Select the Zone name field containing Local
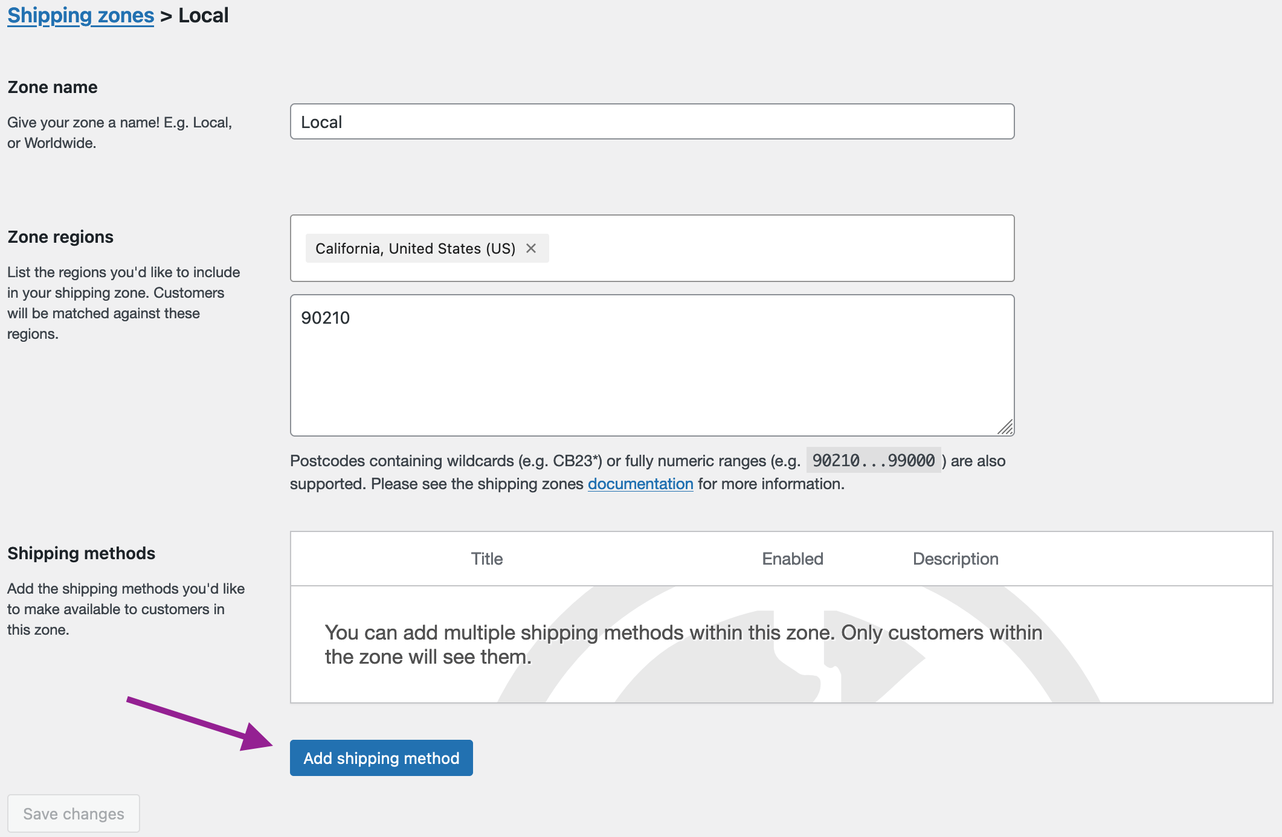 (651, 121)
